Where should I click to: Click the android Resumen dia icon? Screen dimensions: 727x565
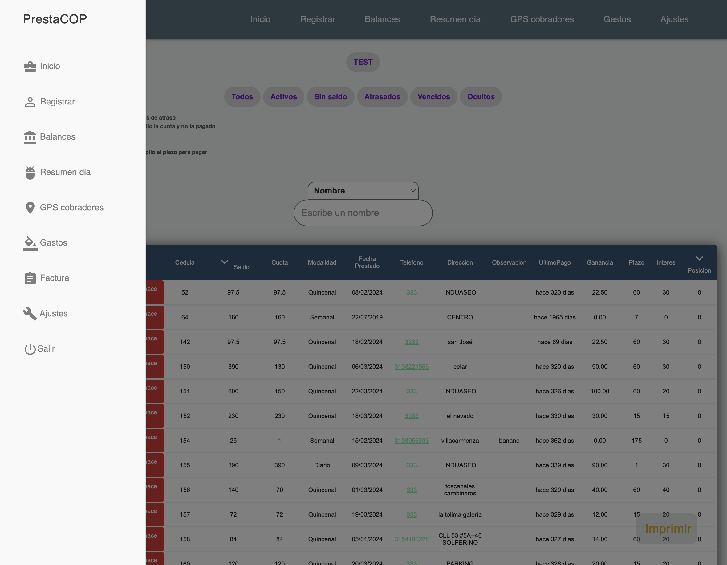pos(30,173)
